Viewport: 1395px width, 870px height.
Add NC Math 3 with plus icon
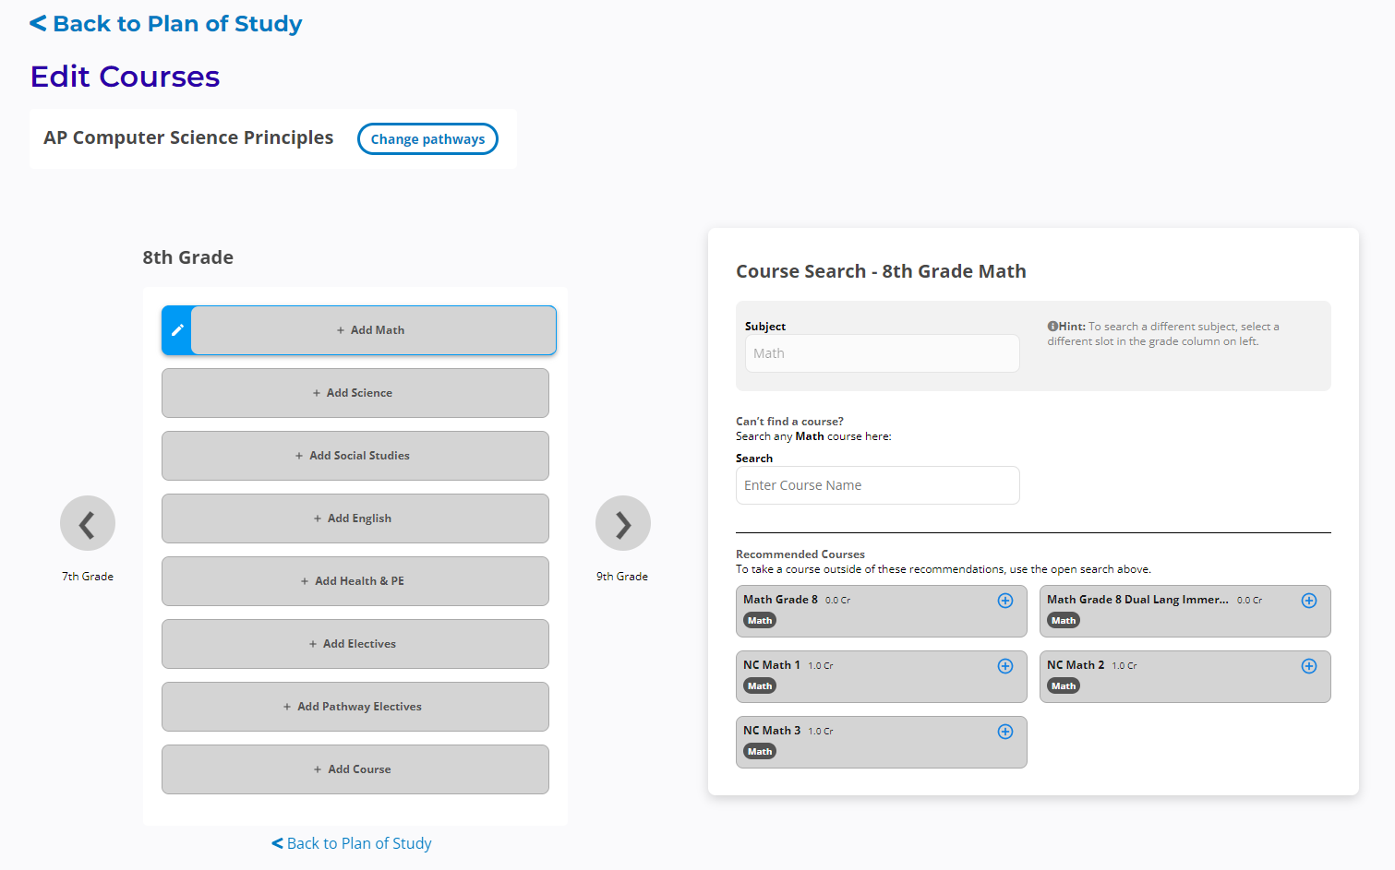click(x=1005, y=732)
